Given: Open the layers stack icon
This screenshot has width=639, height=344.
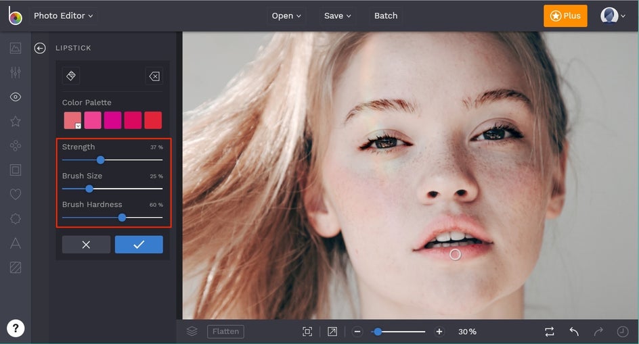Looking at the screenshot, I should click(192, 331).
